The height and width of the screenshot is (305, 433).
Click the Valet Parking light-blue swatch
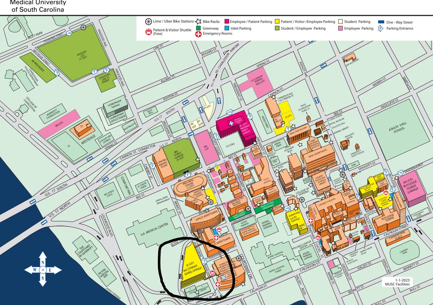coord(227,28)
